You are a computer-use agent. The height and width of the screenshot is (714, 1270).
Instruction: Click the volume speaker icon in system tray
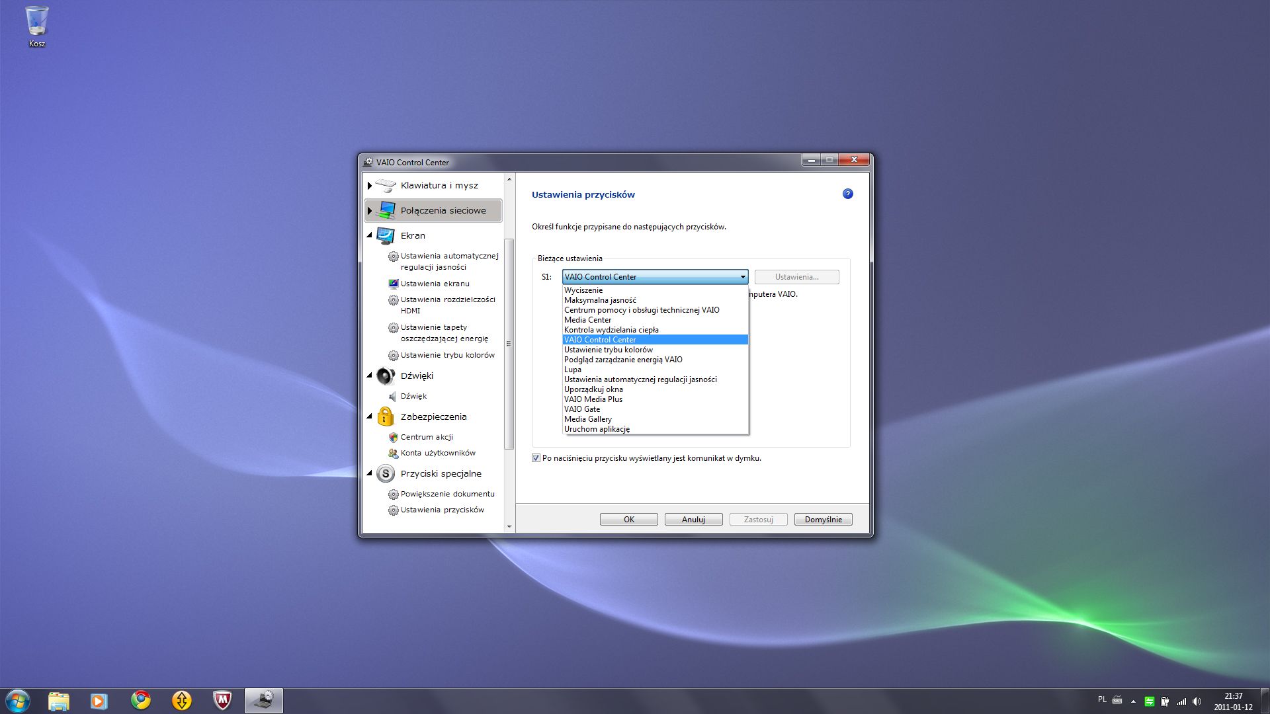point(1197,701)
